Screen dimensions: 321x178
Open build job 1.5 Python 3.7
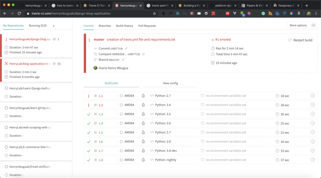click(x=200, y=132)
